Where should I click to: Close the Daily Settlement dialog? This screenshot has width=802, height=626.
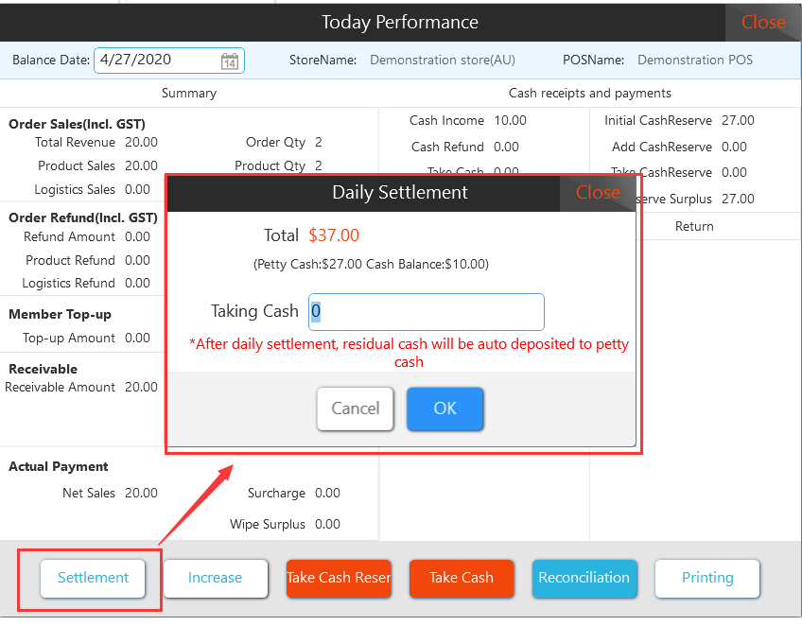[x=598, y=192]
